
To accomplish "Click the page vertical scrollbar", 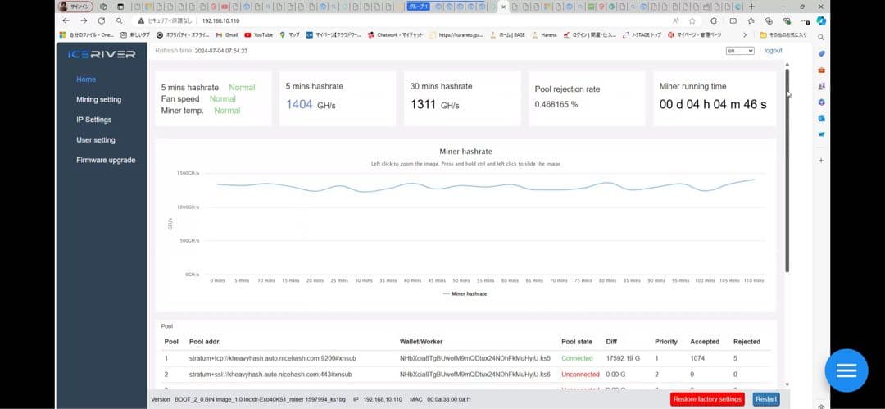I will pos(787,164).
